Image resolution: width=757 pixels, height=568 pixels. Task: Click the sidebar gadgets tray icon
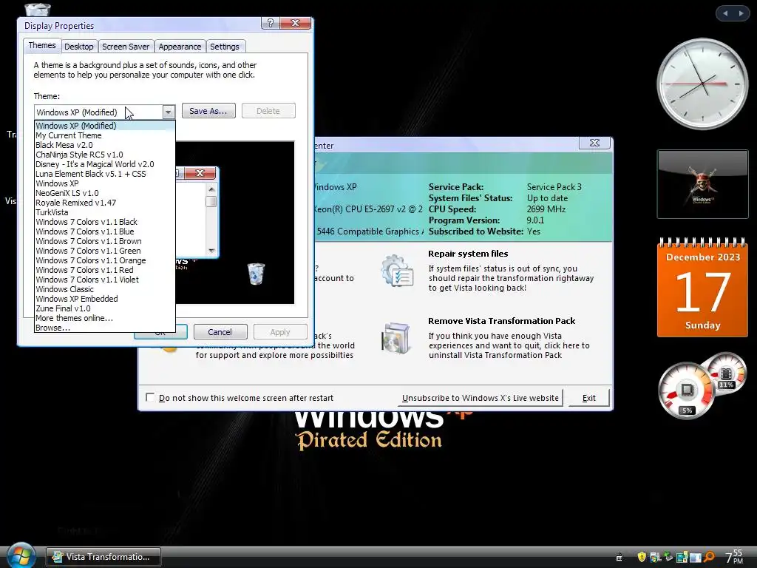682,557
